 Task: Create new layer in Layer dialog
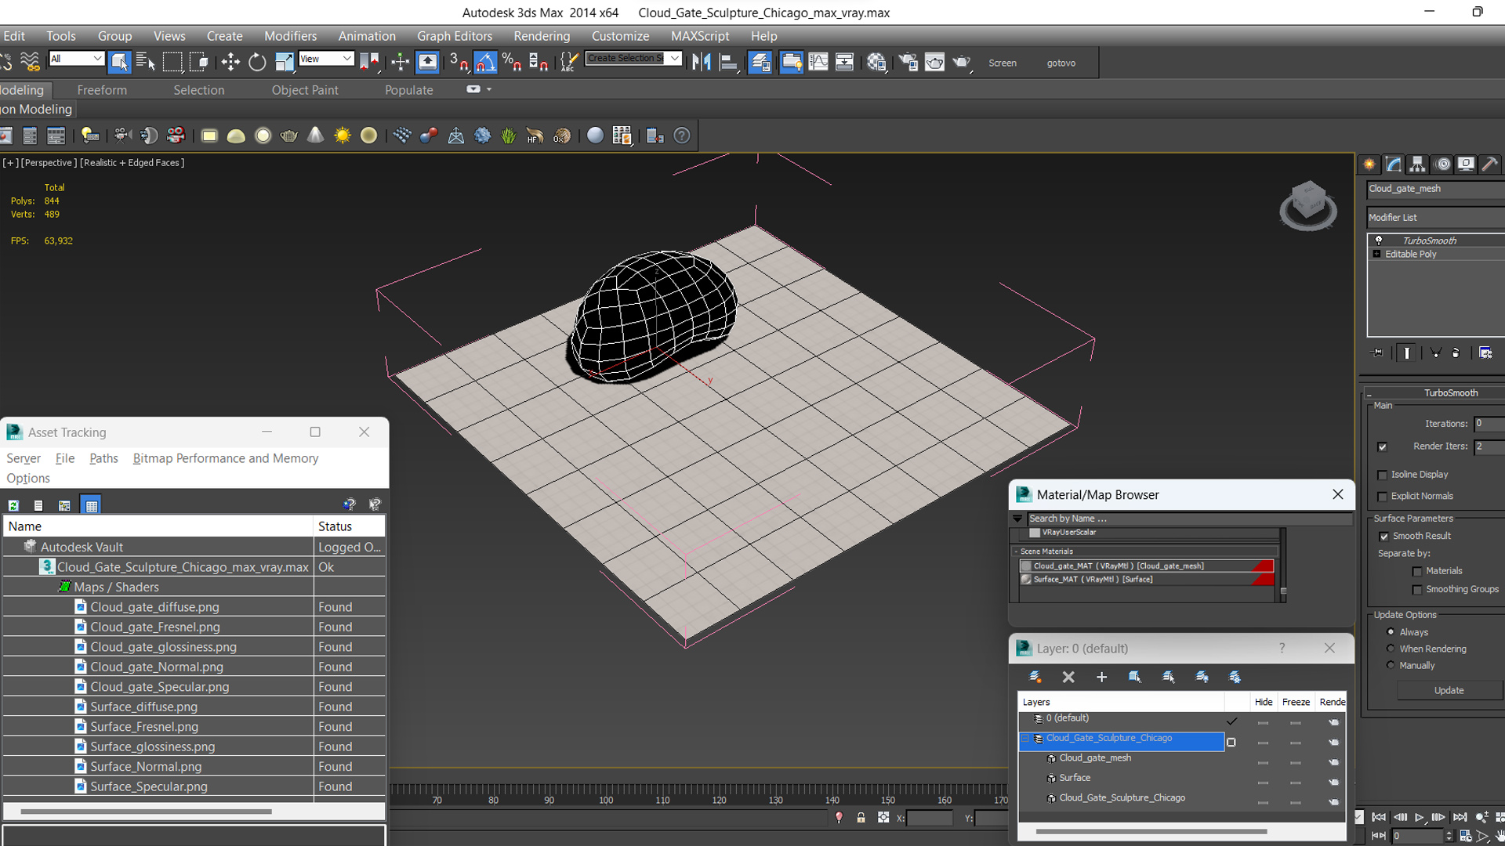coord(1035,677)
